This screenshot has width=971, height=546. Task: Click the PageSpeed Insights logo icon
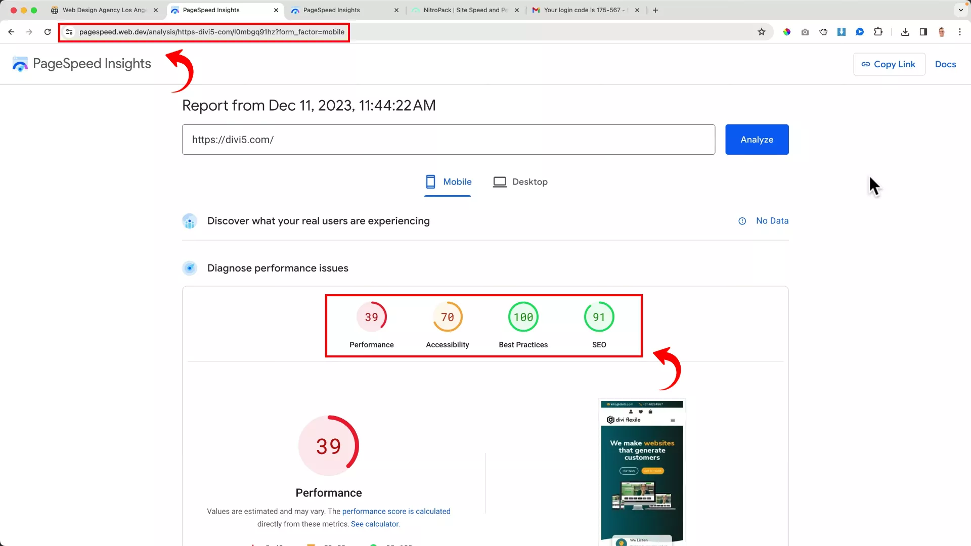(20, 64)
